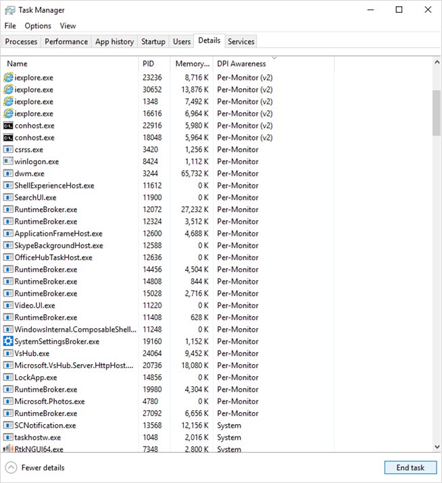Switch to the Processes tab
This screenshot has height=483, width=442.
pyautogui.click(x=21, y=42)
